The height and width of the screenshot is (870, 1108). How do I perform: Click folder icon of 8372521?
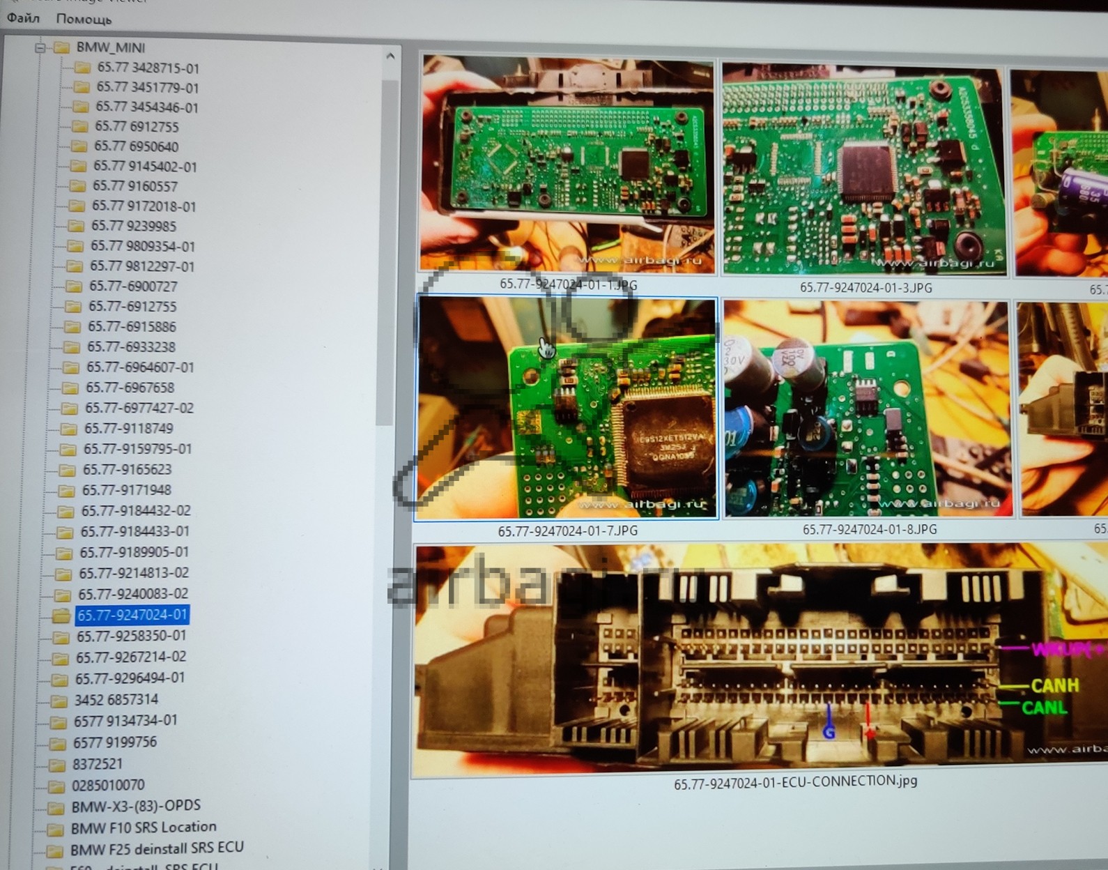click(x=57, y=765)
